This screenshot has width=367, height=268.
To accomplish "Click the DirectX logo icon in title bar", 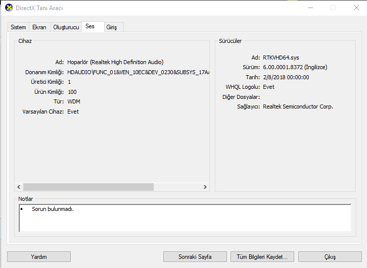I will click(9, 8).
